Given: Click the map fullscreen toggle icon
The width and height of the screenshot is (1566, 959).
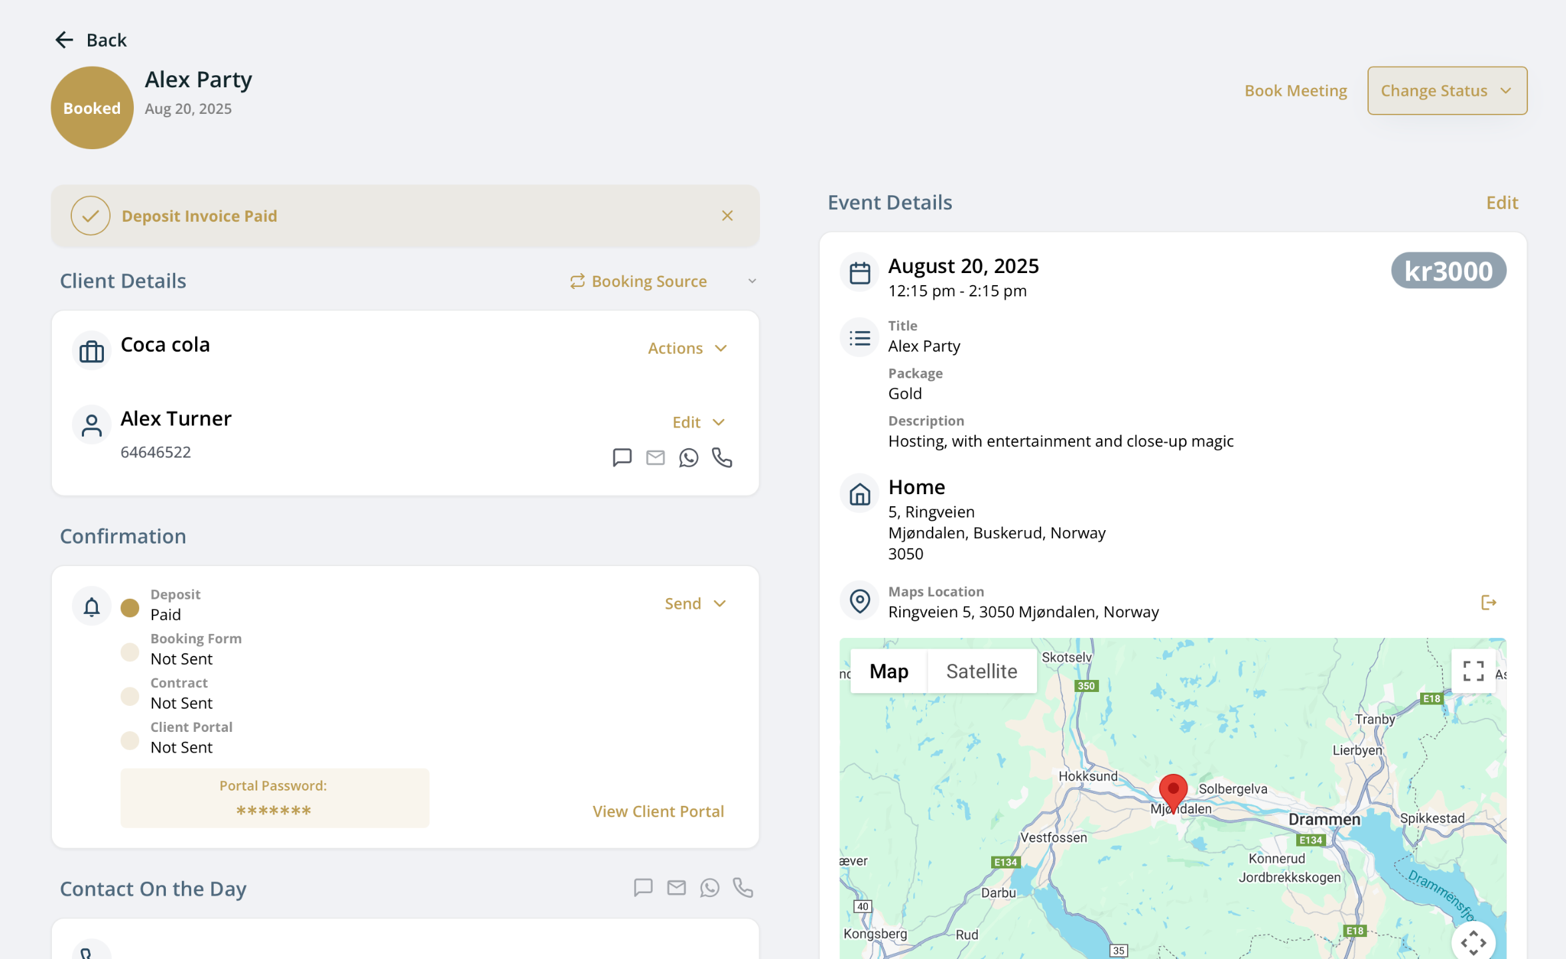Looking at the screenshot, I should click(1473, 671).
